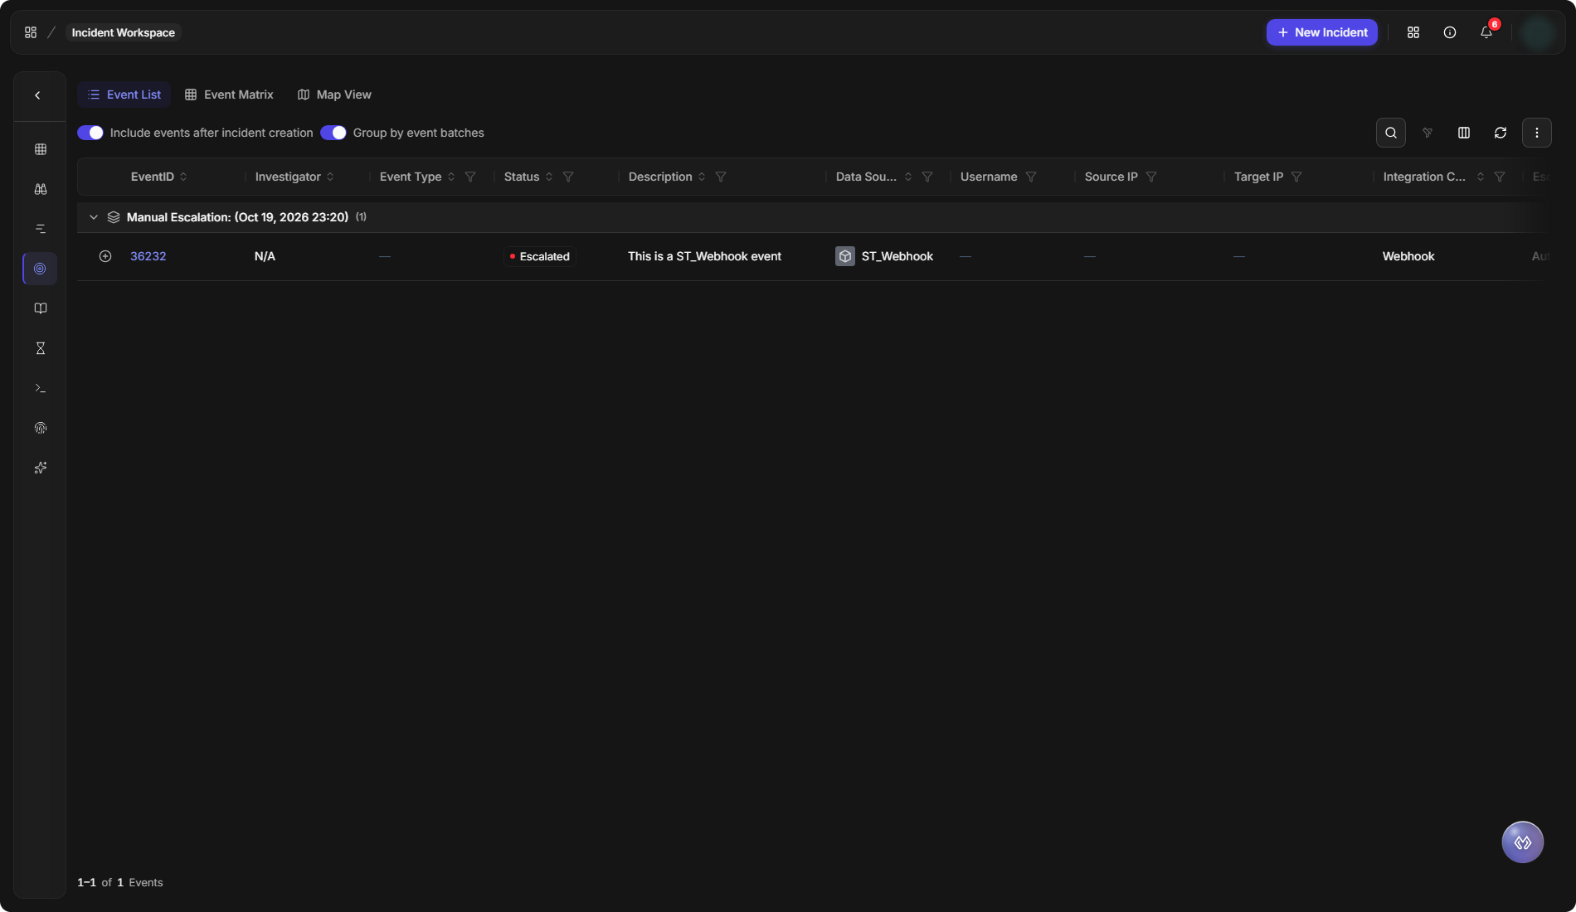Viewport: 1576px width, 912px height.
Task: Open the Status column filter
Action: (x=568, y=177)
